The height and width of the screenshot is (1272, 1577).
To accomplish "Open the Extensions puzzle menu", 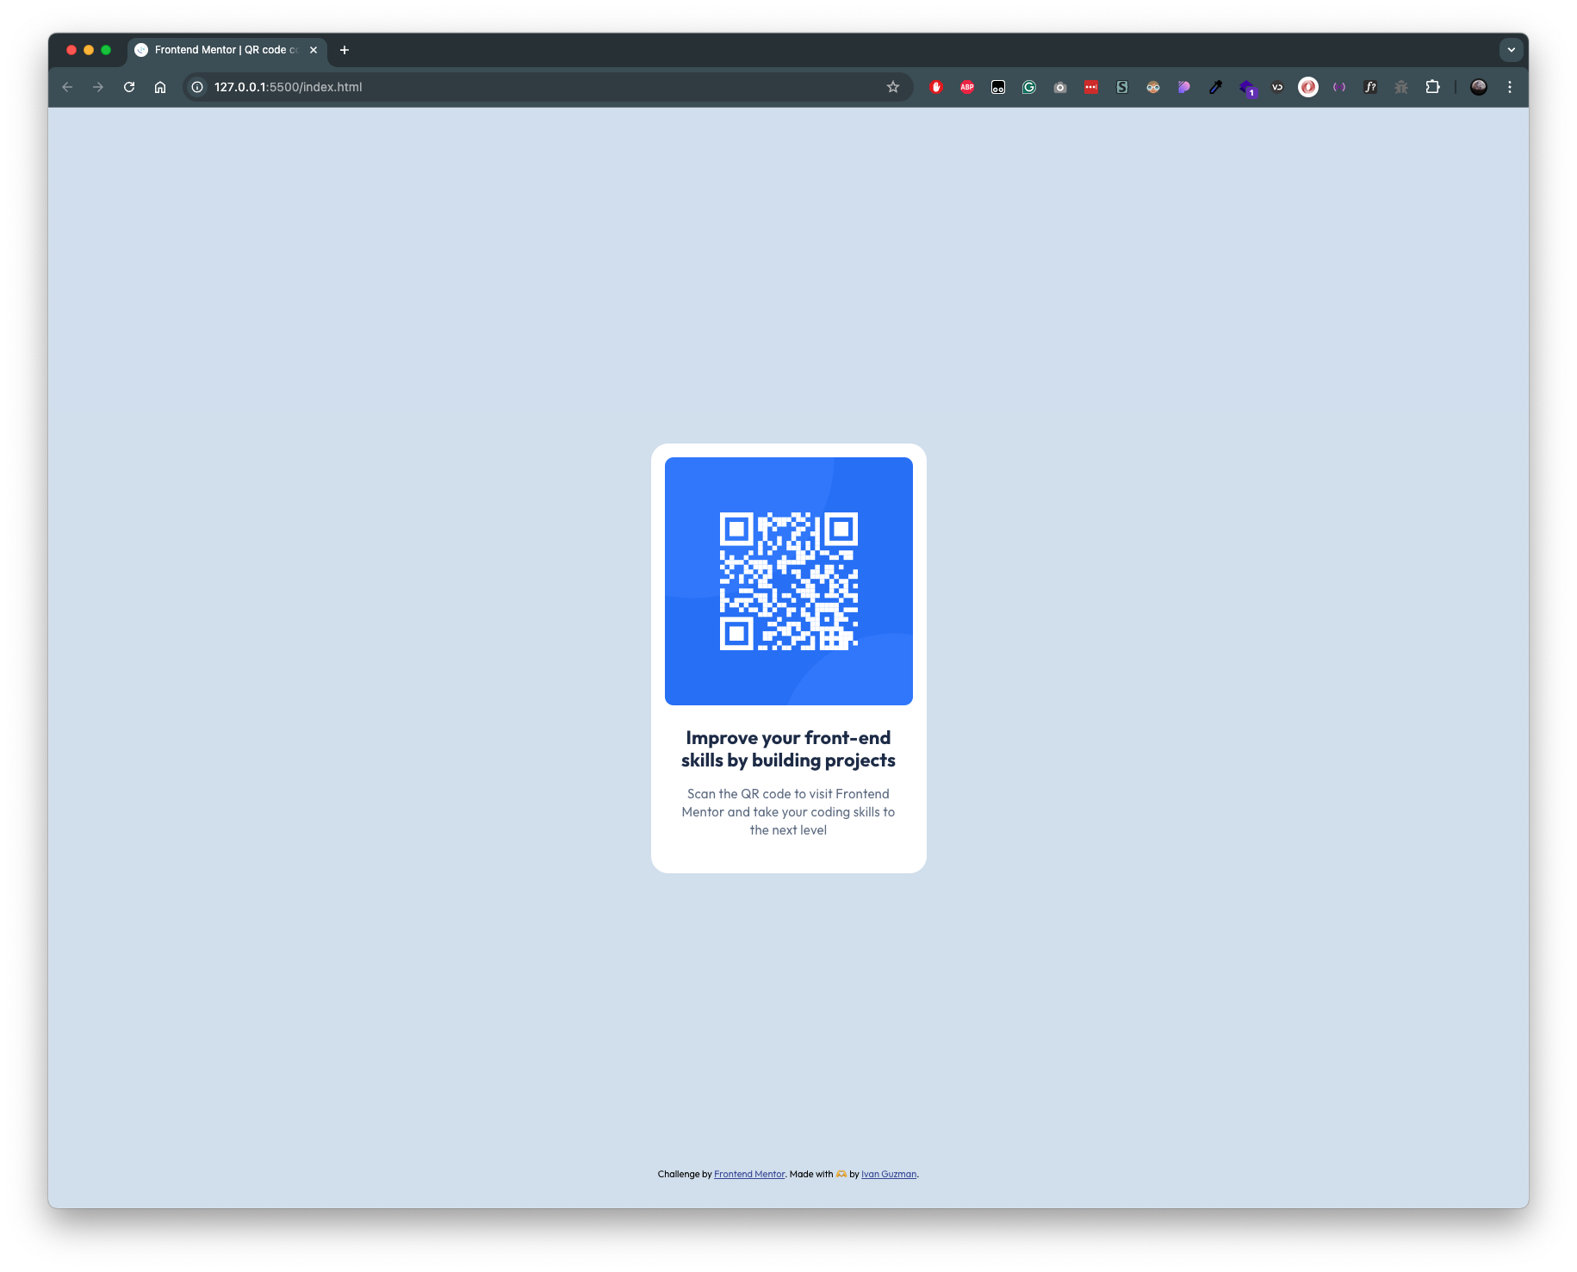I will (x=1432, y=87).
